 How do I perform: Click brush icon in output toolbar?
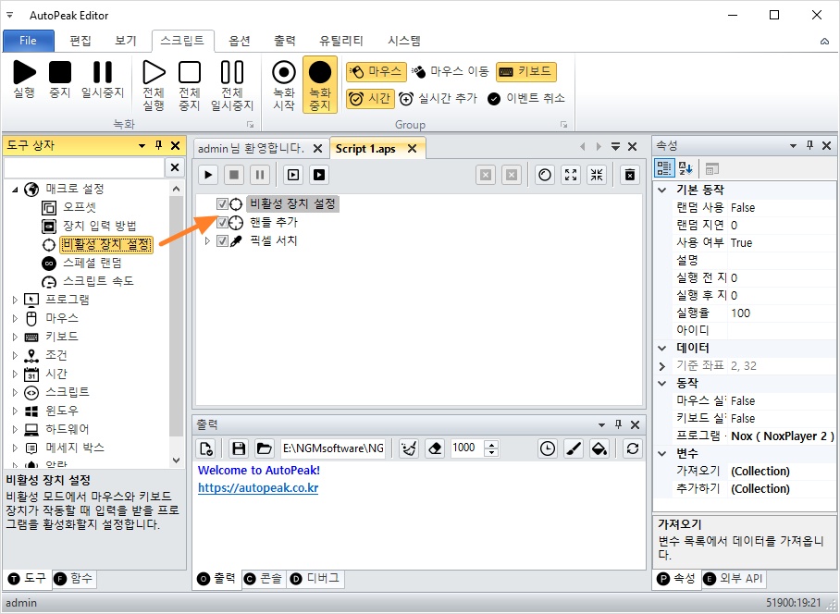(574, 448)
